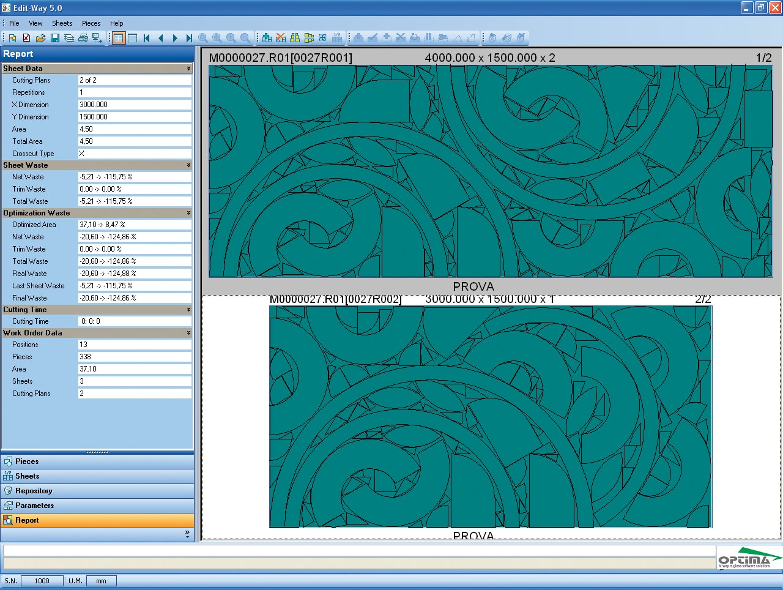Click the zoom out magnifier icon
Screen dimensions: 783x590
click(245, 38)
